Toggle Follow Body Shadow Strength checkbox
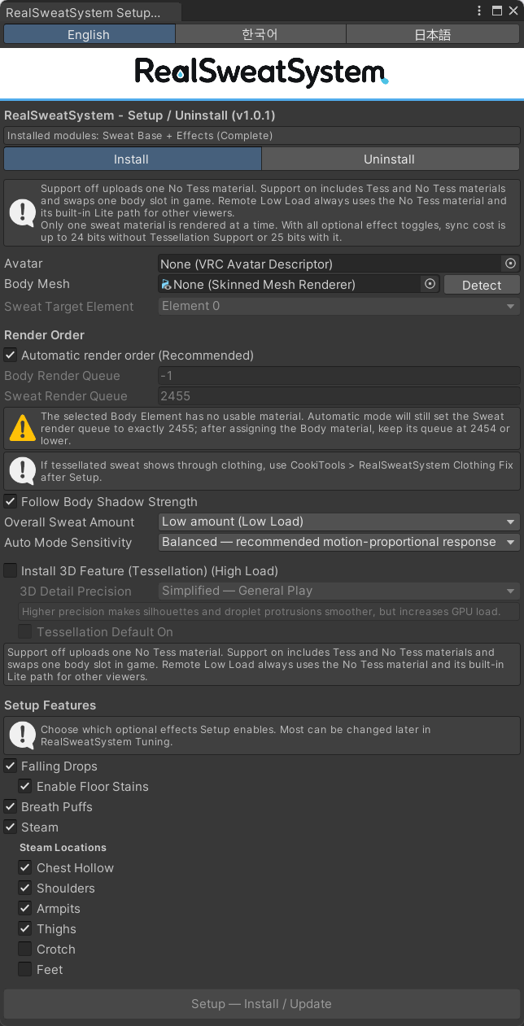Image resolution: width=524 pixels, height=1026 pixels. [11, 501]
